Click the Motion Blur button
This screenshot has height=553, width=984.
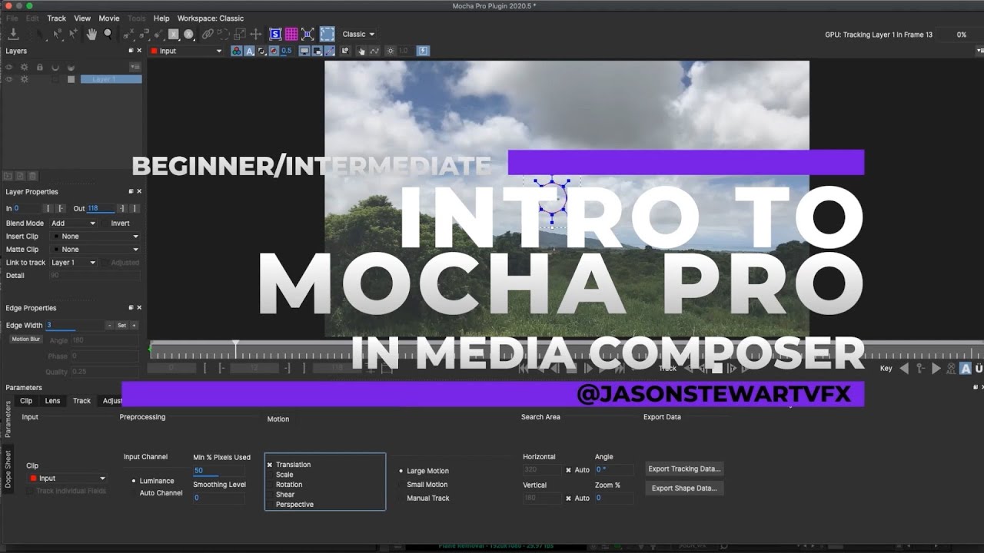pos(25,339)
